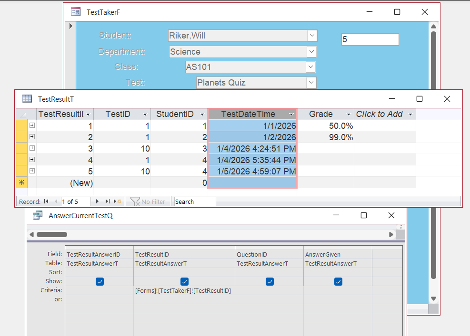This screenshot has height=336, width=470.
Task: Toggle Show checkbox for AnswerGiven column
Action: pyautogui.click(x=338, y=281)
